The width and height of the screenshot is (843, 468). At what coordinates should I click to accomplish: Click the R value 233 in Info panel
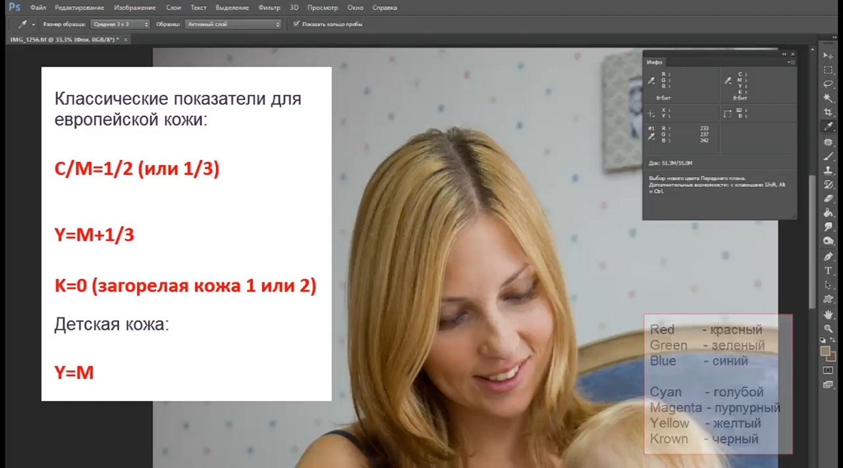click(704, 128)
